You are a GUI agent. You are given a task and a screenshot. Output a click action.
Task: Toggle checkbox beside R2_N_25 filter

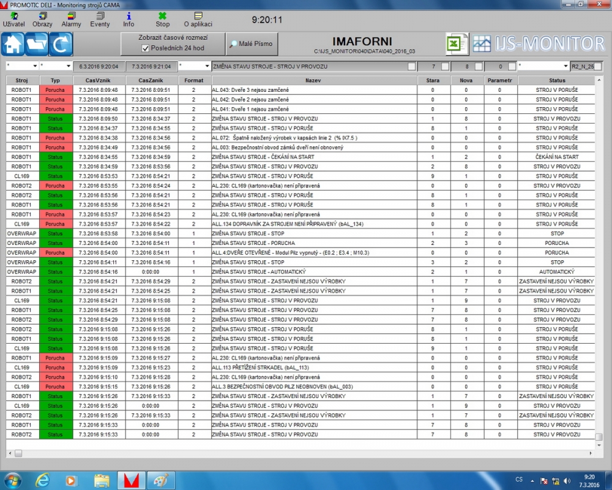(597, 66)
